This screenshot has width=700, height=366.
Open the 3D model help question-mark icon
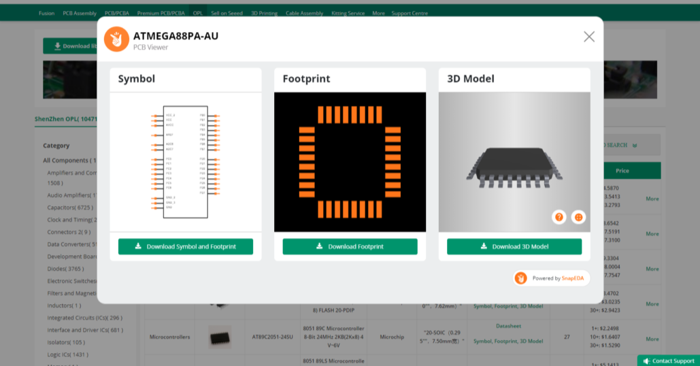tap(559, 217)
